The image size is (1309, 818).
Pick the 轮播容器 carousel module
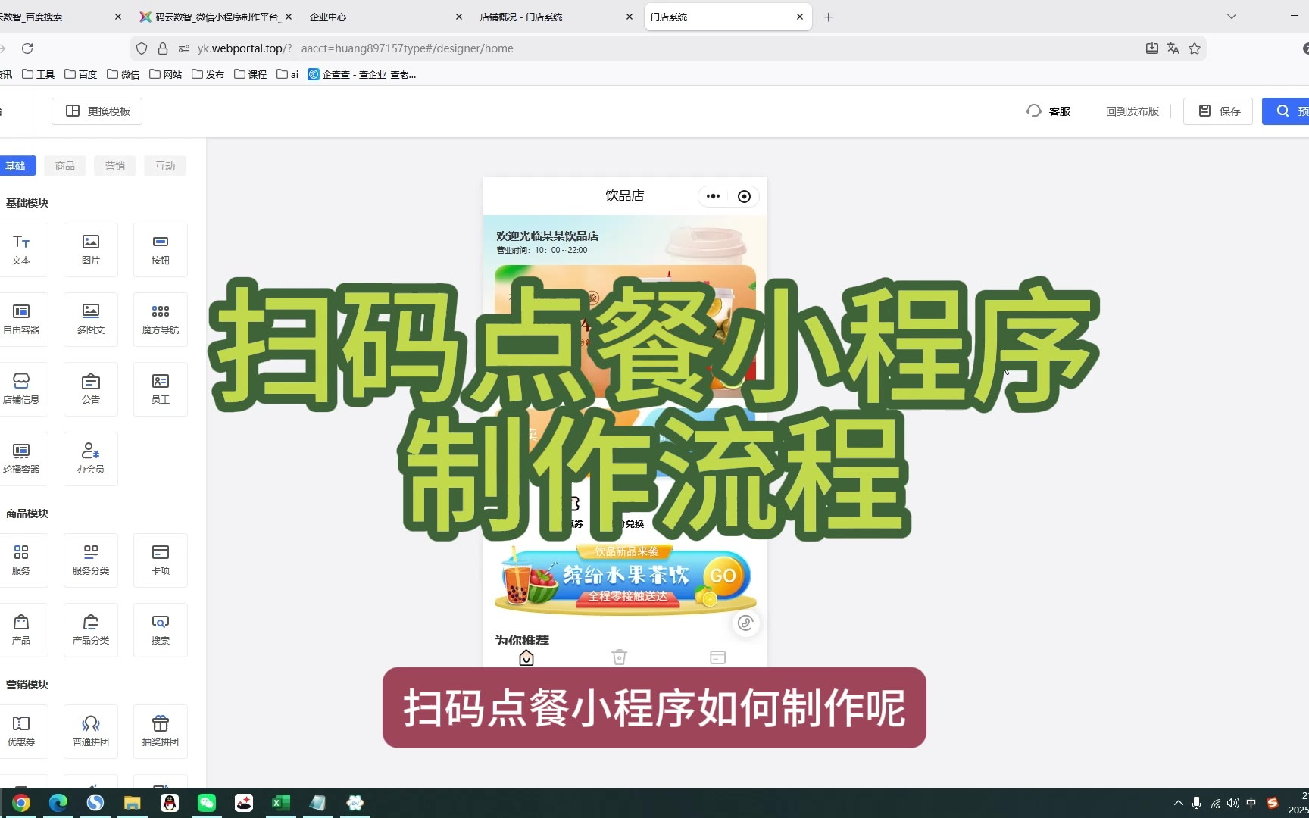click(21, 458)
